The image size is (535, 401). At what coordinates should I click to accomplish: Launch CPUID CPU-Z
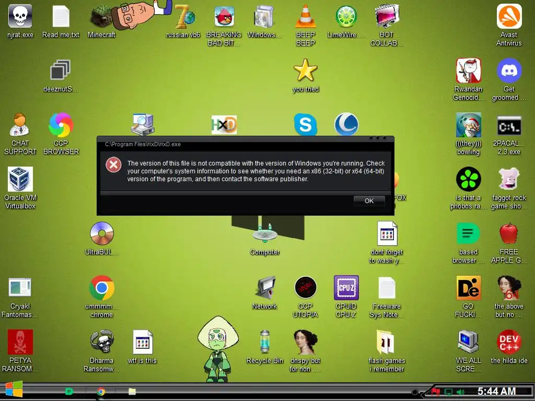pyautogui.click(x=346, y=288)
